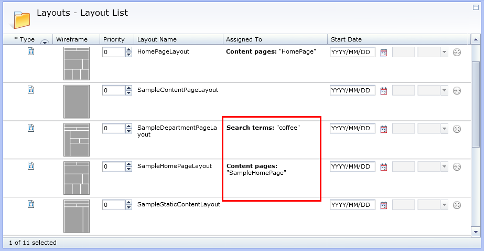485x251 pixels.
Task: Click the SampleDepartmentPageLayout type icon
Action: (30, 128)
